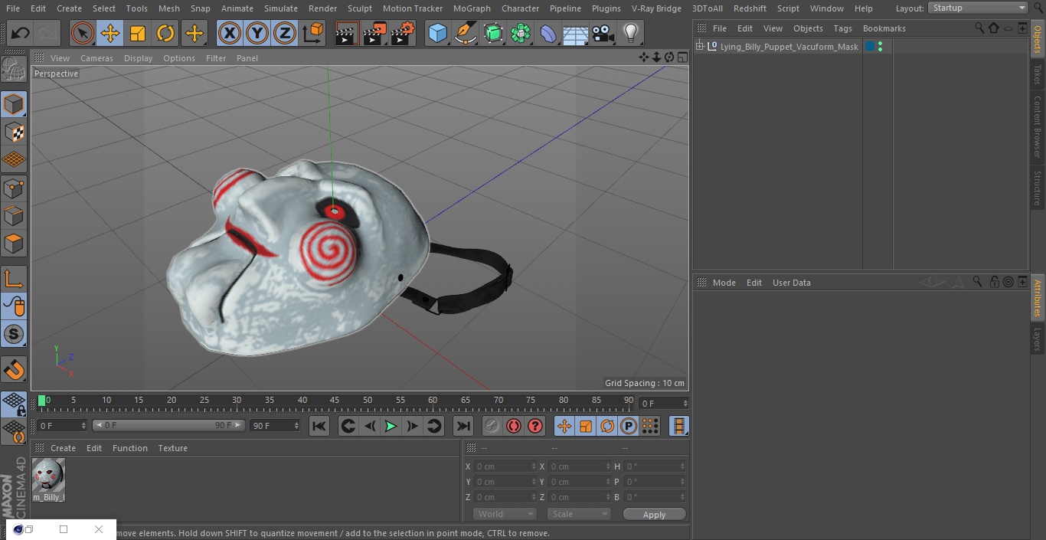Toggle coordinate system icon
This screenshot has height=540, width=1046.
[x=313, y=33]
